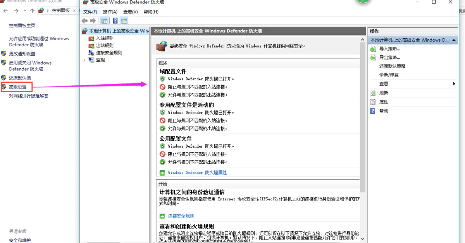This screenshot has width=465, height=243.
Task: Toggle the action pane toolbar icon
Action: click(124, 21)
